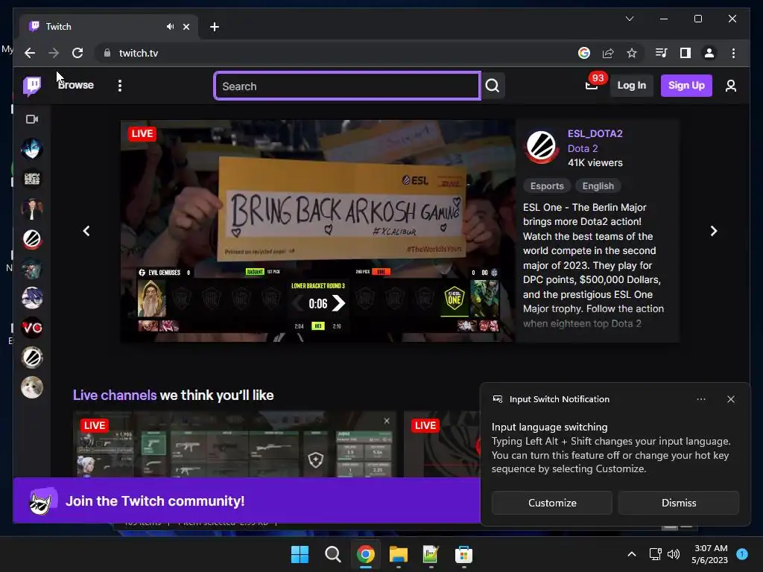Open the first sidebar channel avatar with blue hair
763x572 pixels.
pos(32,148)
